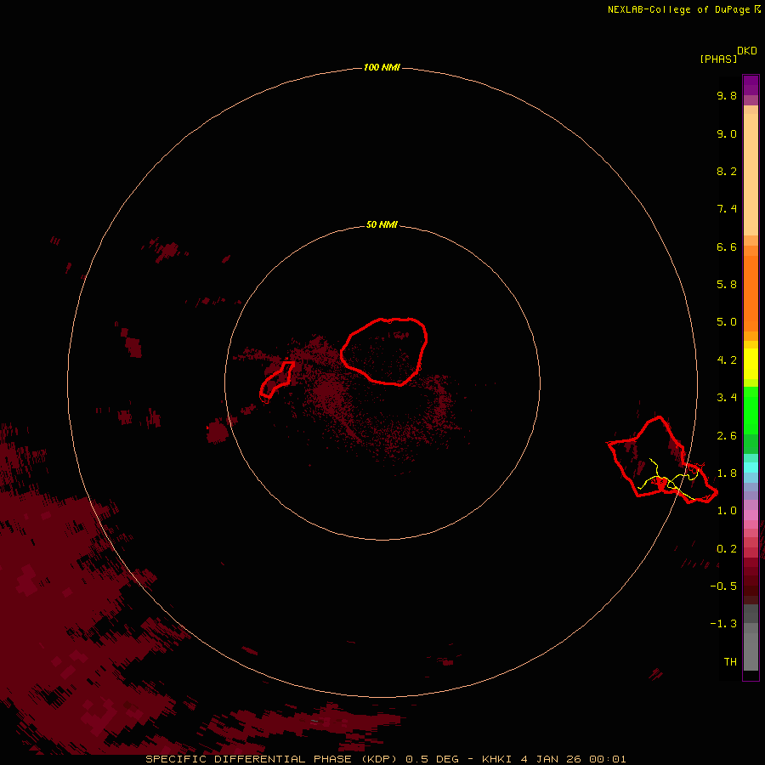Click the [PHAS] units label
Image resolution: width=765 pixels, height=765 pixels.
tap(718, 59)
